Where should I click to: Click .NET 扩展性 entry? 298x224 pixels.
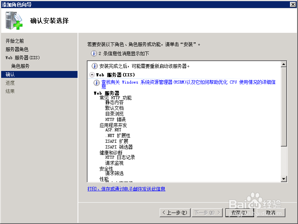click(x=118, y=135)
